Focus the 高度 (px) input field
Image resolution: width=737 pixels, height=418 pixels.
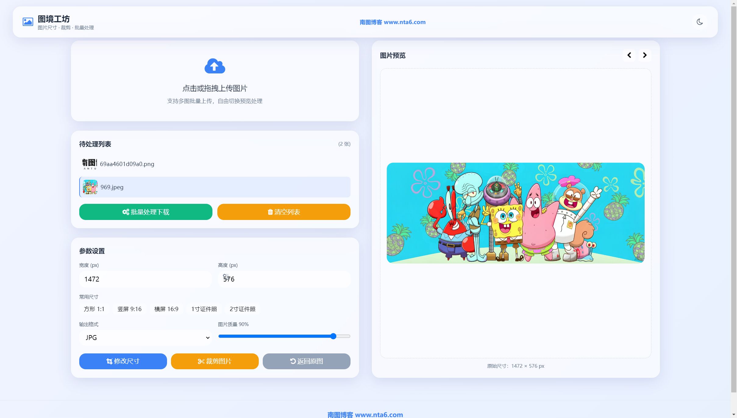pyautogui.click(x=284, y=279)
